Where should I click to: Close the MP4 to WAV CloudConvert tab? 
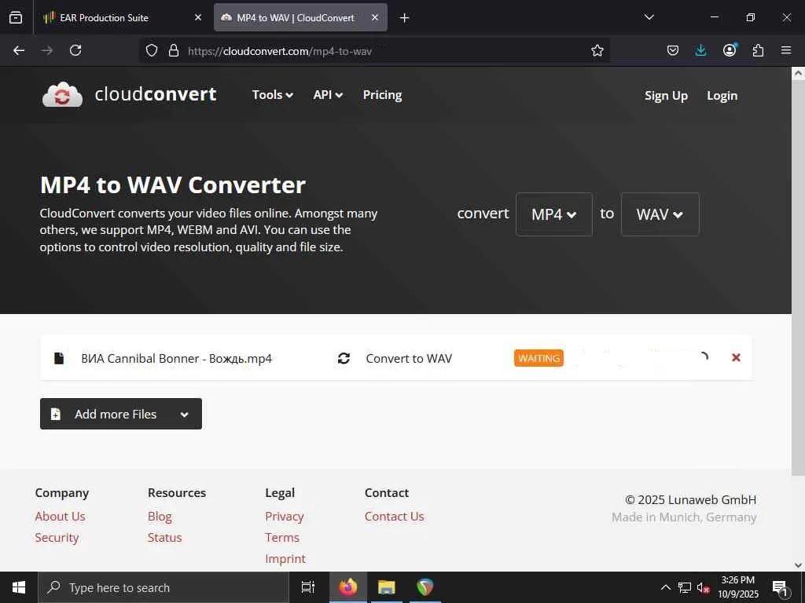(x=375, y=17)
